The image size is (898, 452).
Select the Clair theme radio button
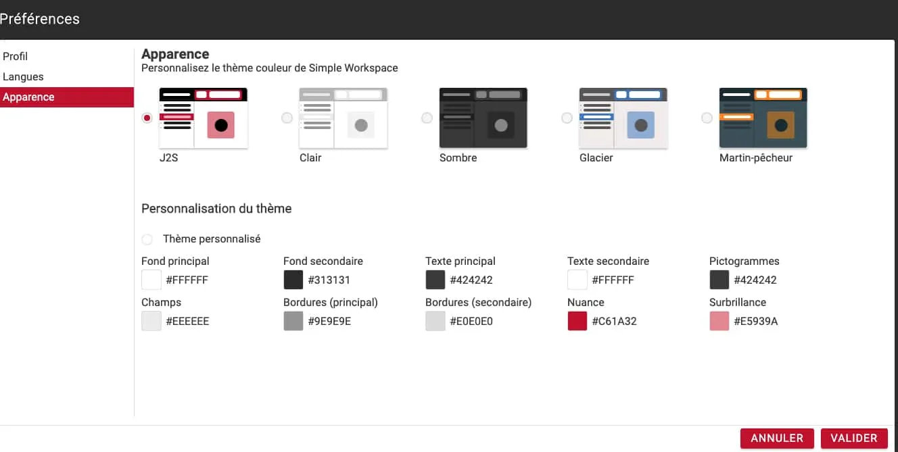coord(287,118)
